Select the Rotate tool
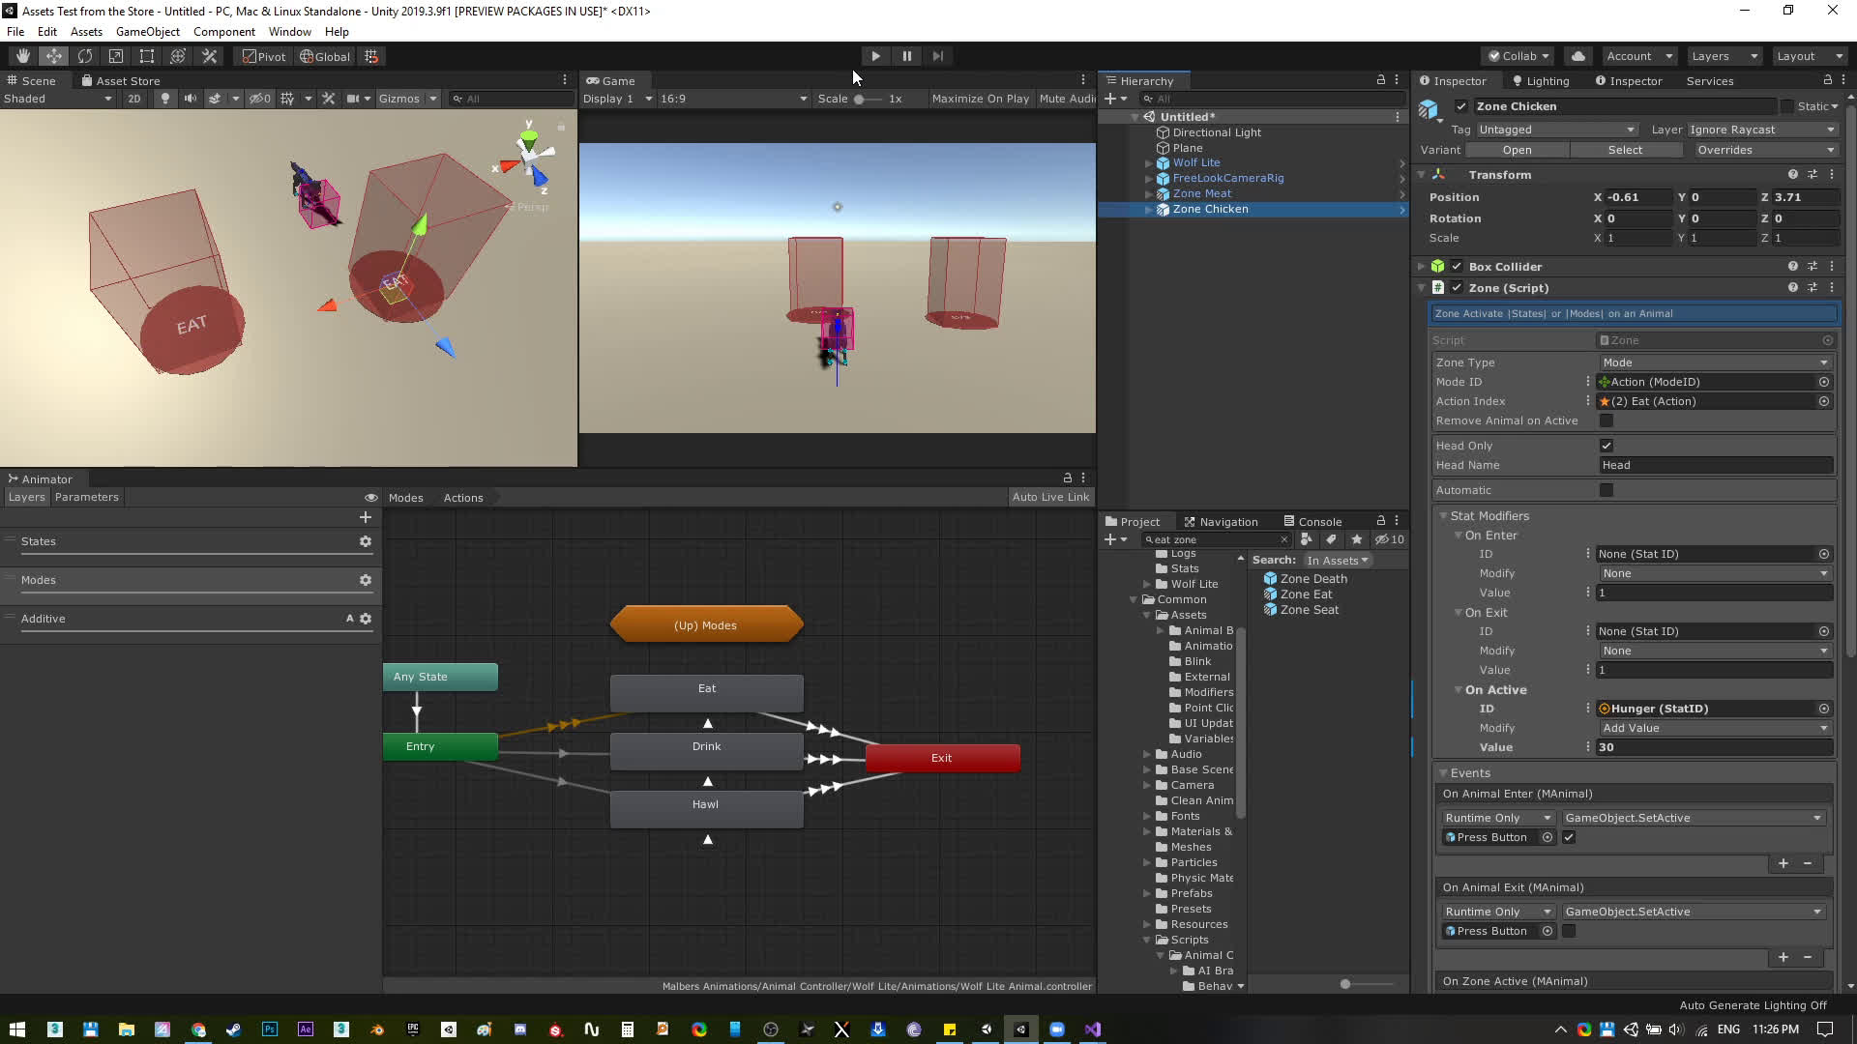 click(x=84, y=56)
